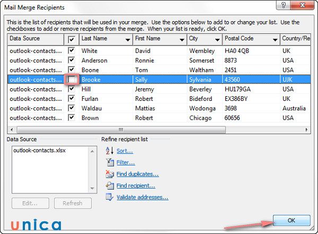
Task: Open the Filter link
Action: click(x=126, y=162)
